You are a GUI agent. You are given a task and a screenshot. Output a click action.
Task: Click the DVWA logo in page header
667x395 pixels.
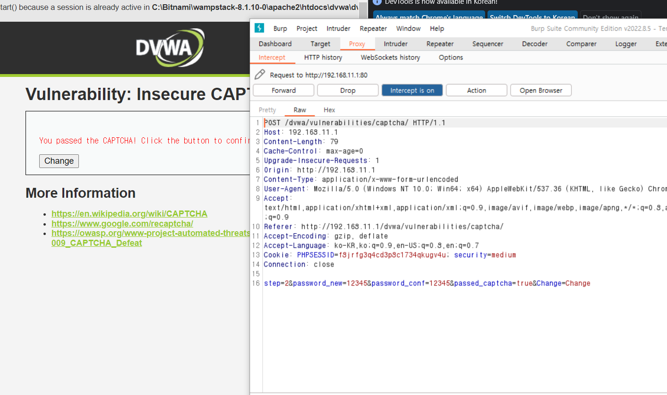170,48
